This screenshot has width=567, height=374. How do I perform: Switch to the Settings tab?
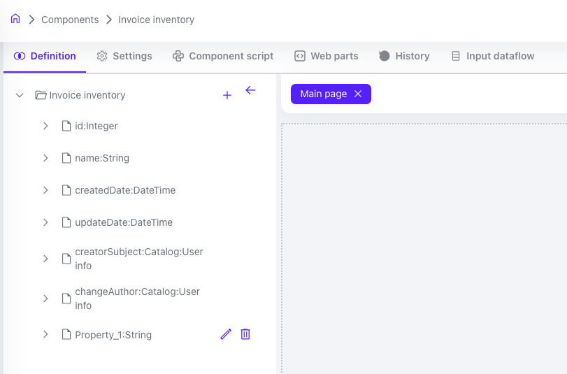(x=124, y=56)
